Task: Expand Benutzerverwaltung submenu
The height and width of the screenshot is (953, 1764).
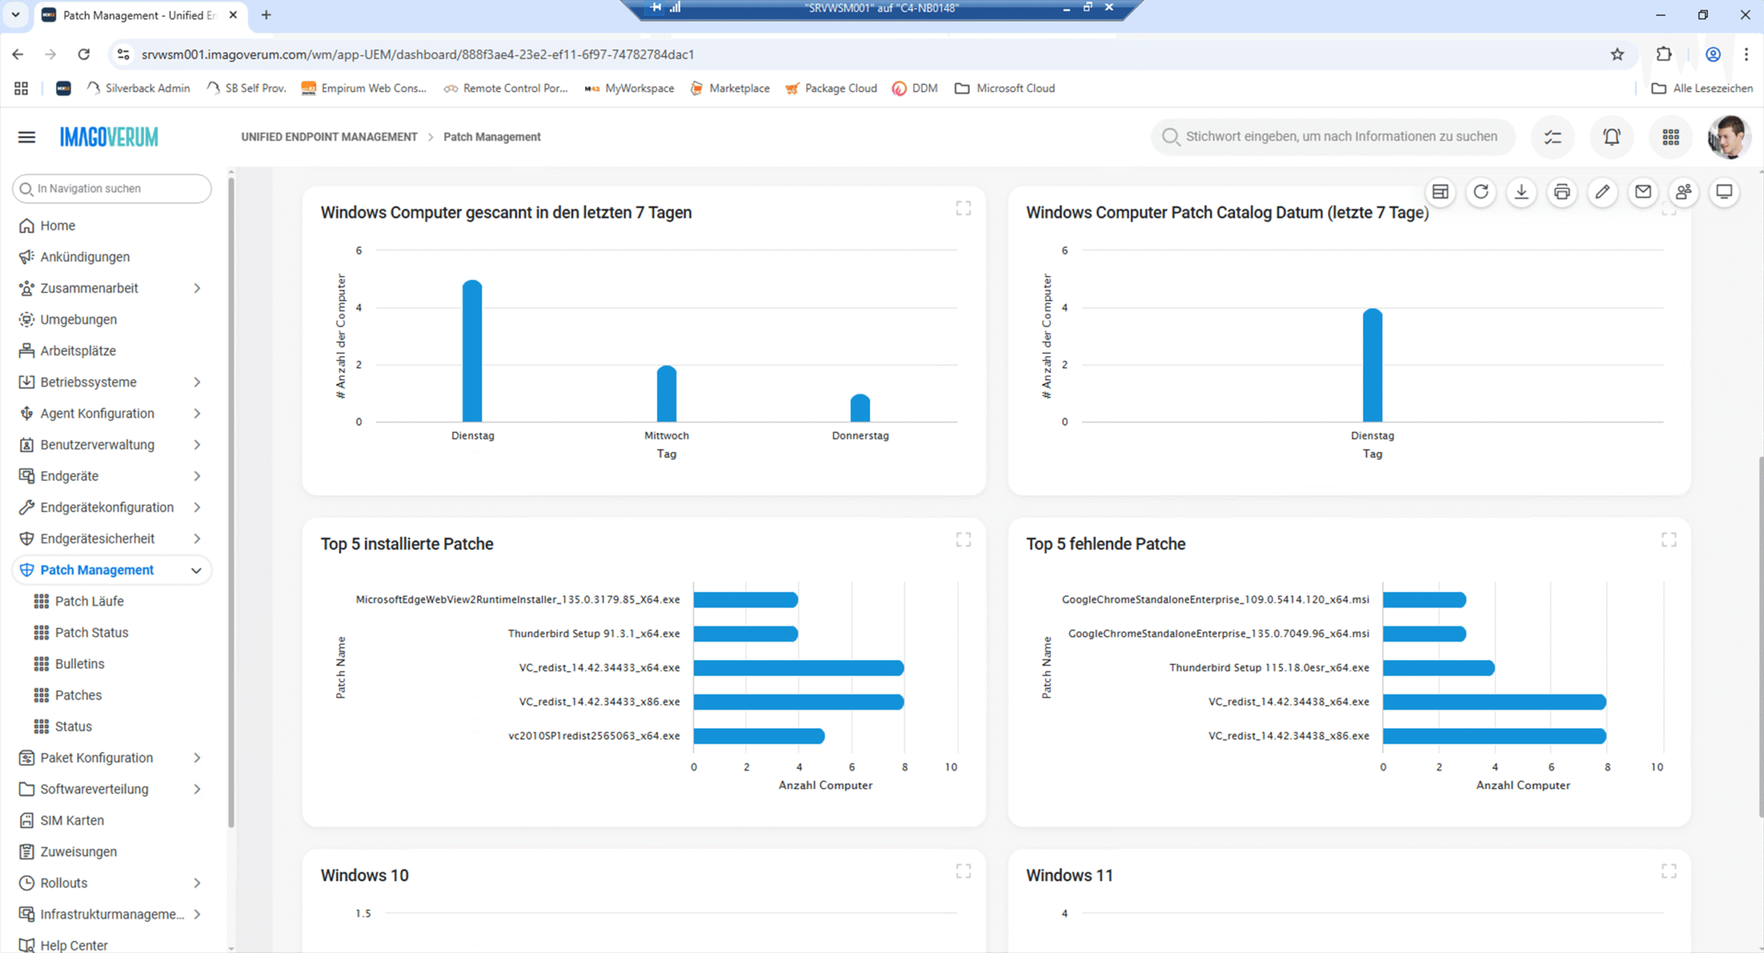Action: pyautogui.click(x=196, y=445)
